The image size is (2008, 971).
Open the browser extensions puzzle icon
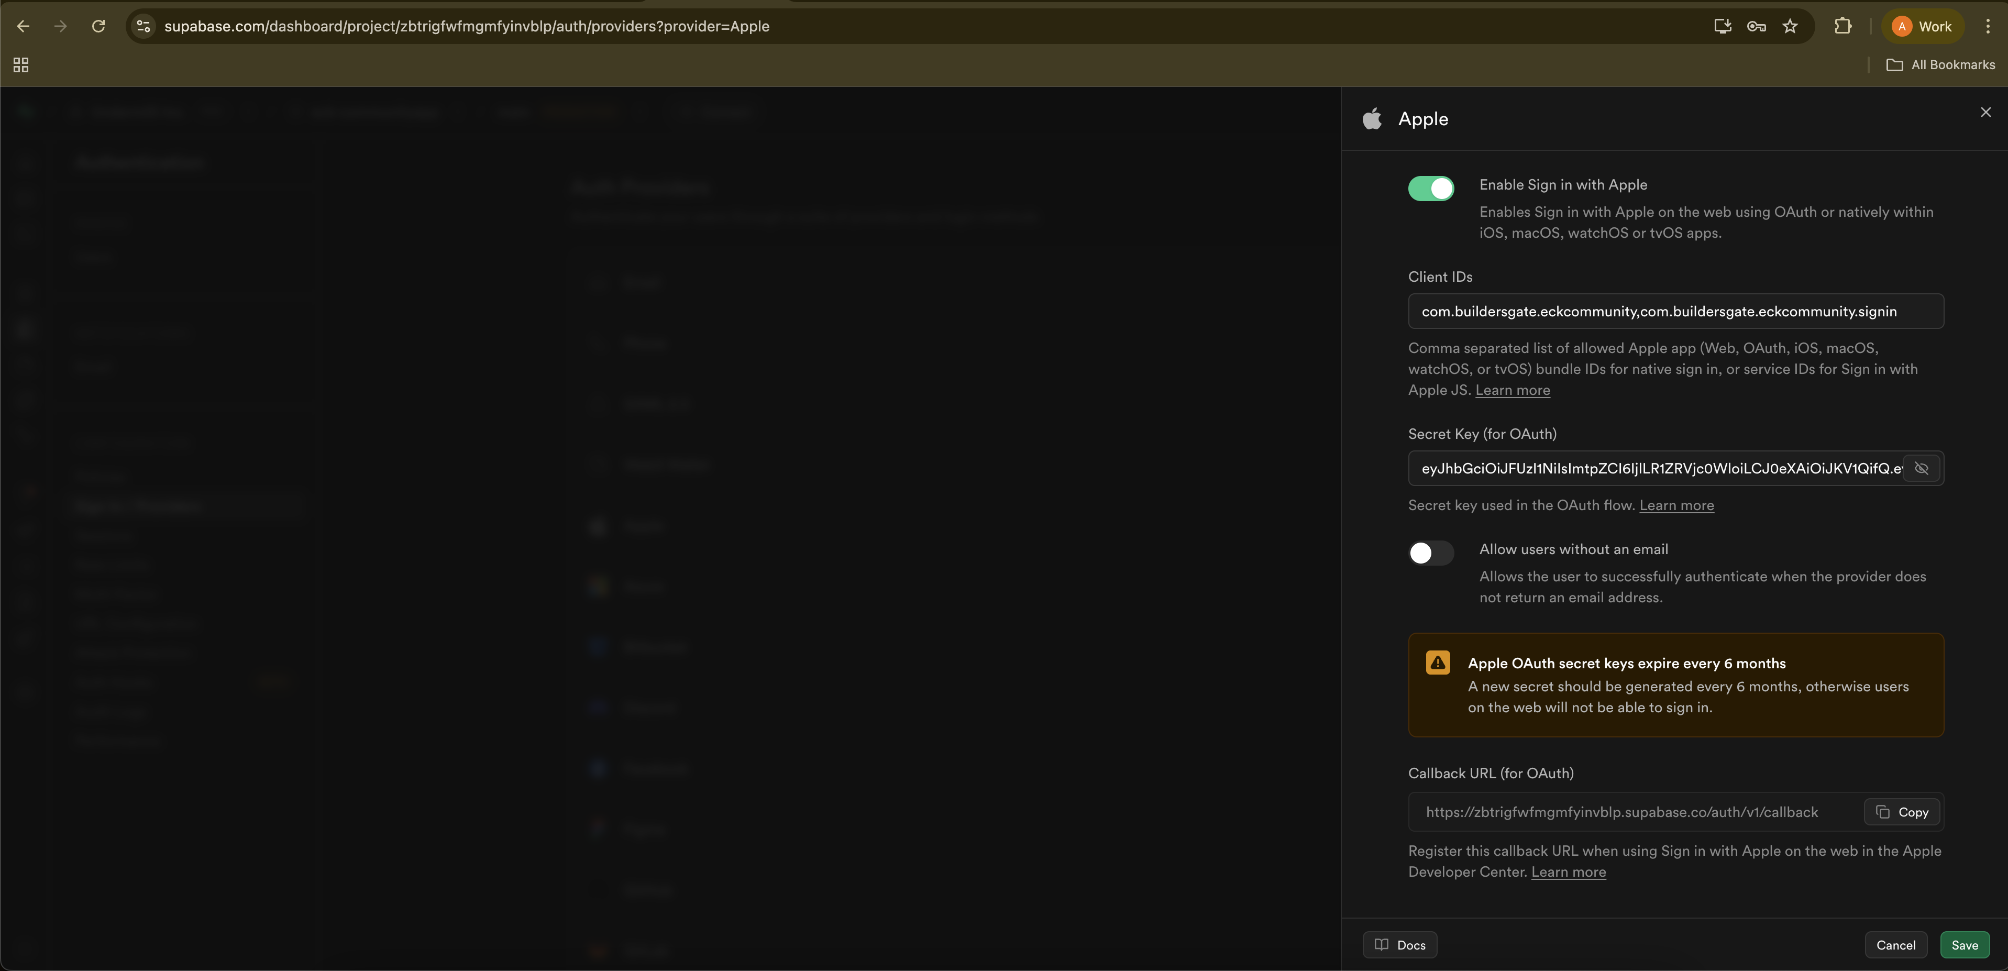[x=1842, y=27]
